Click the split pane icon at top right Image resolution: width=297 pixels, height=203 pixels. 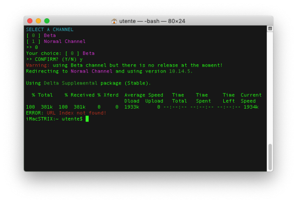pyautogui.click(x=270, y=29)
